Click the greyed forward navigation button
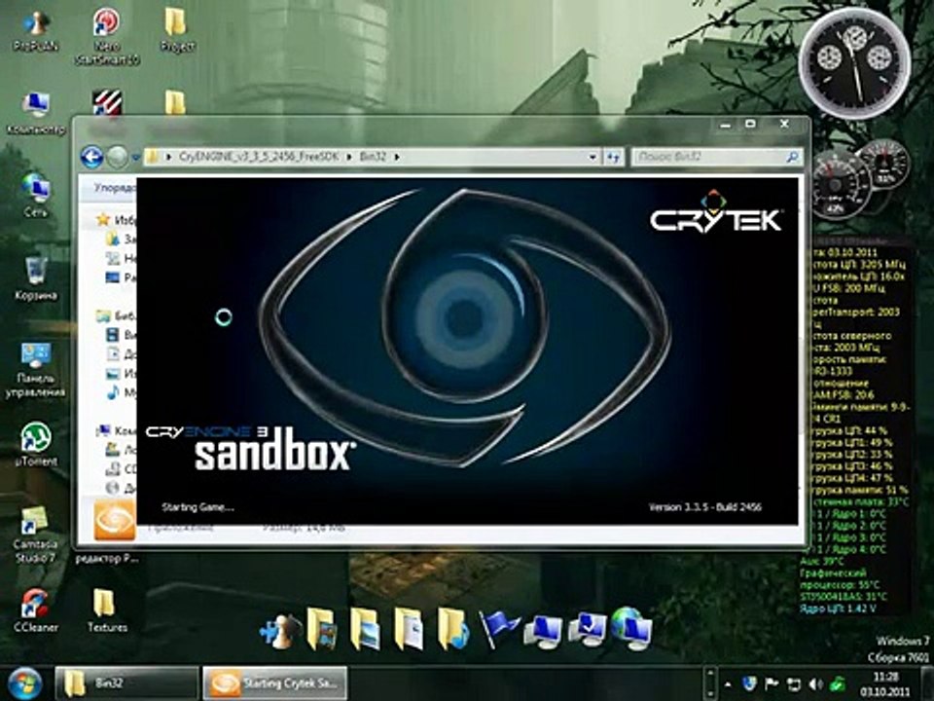Image resolution: width=934 pixels, height=701 pixels. 118,157
